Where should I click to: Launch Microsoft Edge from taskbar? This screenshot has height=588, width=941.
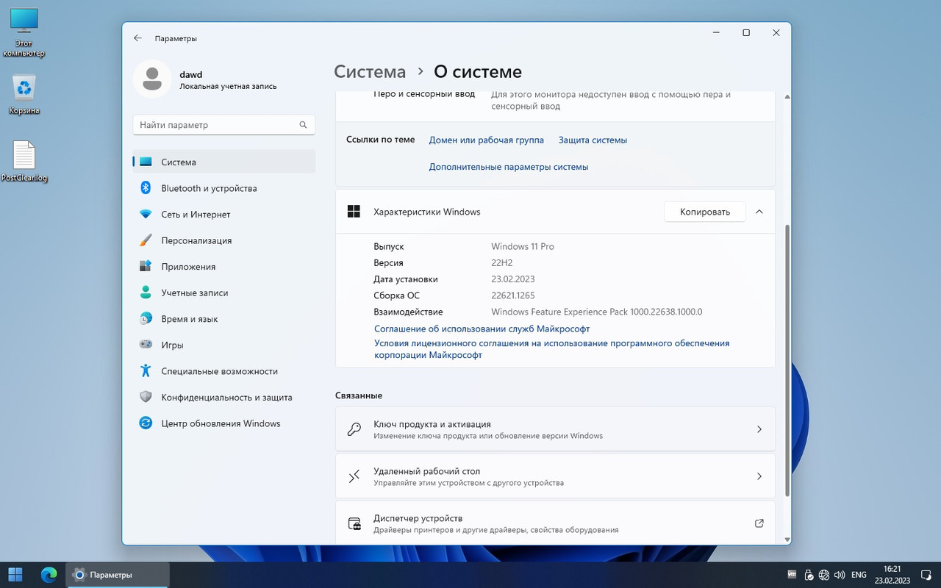49,574
